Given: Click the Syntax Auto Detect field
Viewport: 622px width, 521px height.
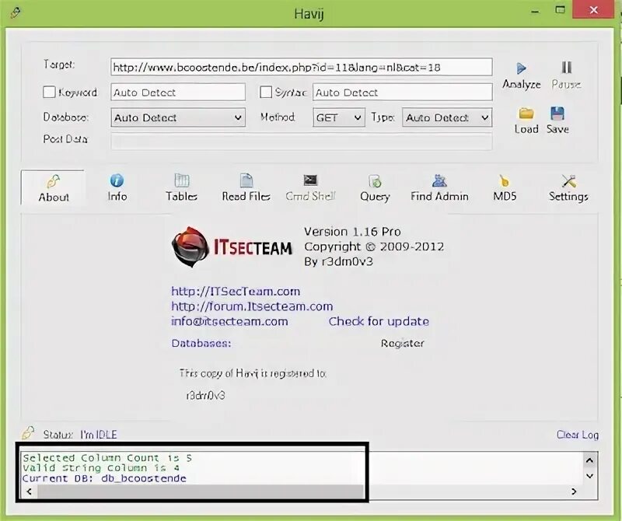Looking at the screenshot, I should [x=403, y=92].
